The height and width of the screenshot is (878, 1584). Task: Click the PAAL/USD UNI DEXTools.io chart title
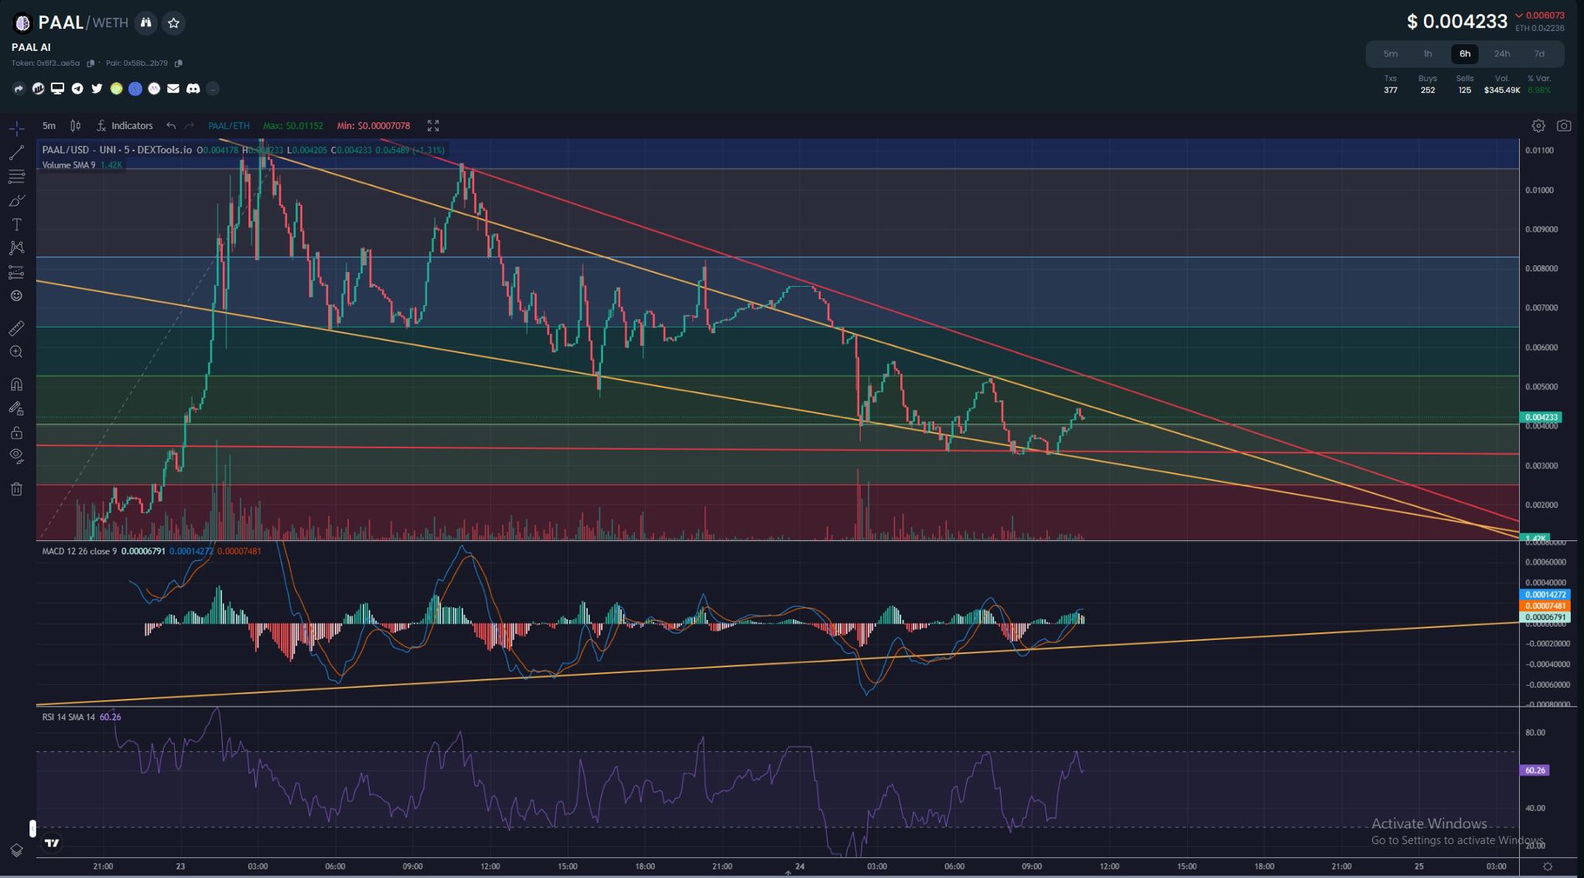click(x=117, y=150)
